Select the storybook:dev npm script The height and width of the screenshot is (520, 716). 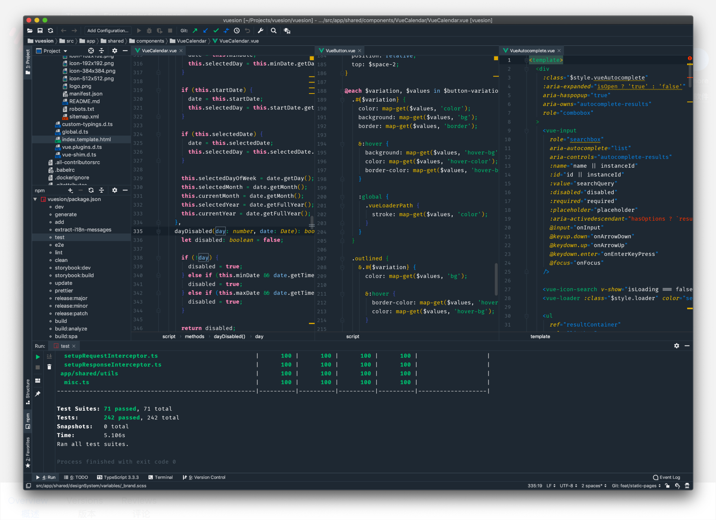tap(73, 268)
